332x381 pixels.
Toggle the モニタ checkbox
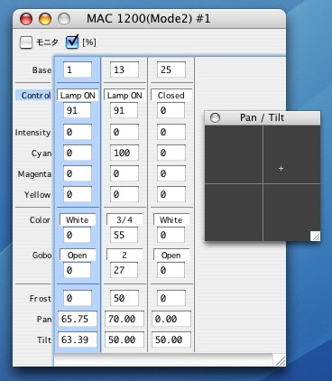pyautogui.click(x=26, y=42)
